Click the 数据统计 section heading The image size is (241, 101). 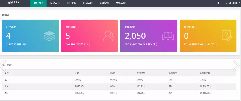pos(7,15)
